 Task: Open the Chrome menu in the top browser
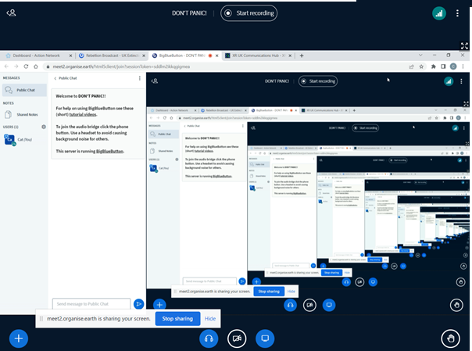pyautogui.click(x=463, y=66)
